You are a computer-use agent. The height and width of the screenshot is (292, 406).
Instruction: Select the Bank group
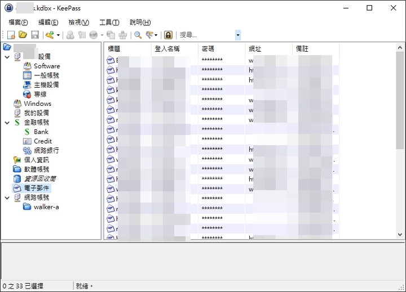[x=41, y=132]
